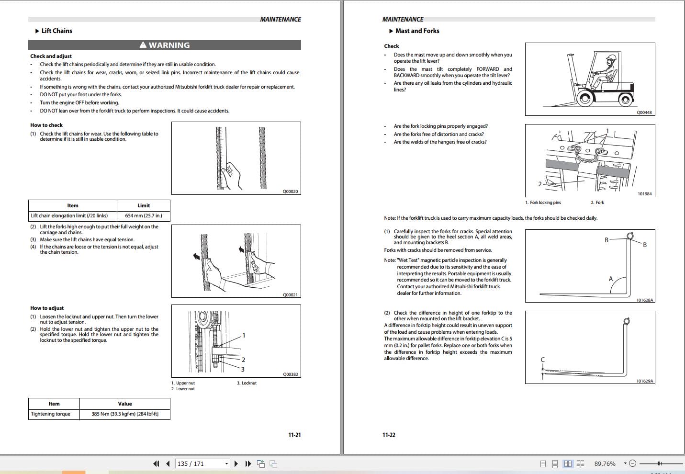Select continuous scrolling page view
The height and width of the screenshot is (474, 685).
tap(555, 463)
